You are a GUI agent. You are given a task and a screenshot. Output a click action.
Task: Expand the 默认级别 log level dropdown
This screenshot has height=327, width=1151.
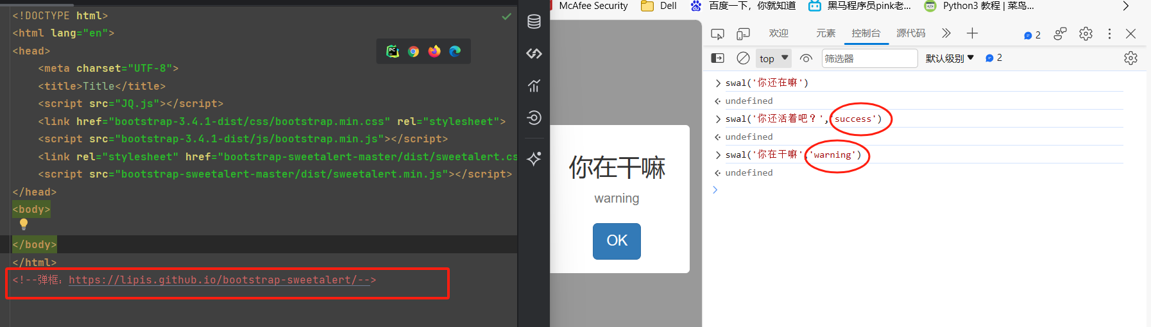click(x=950, y=58)
